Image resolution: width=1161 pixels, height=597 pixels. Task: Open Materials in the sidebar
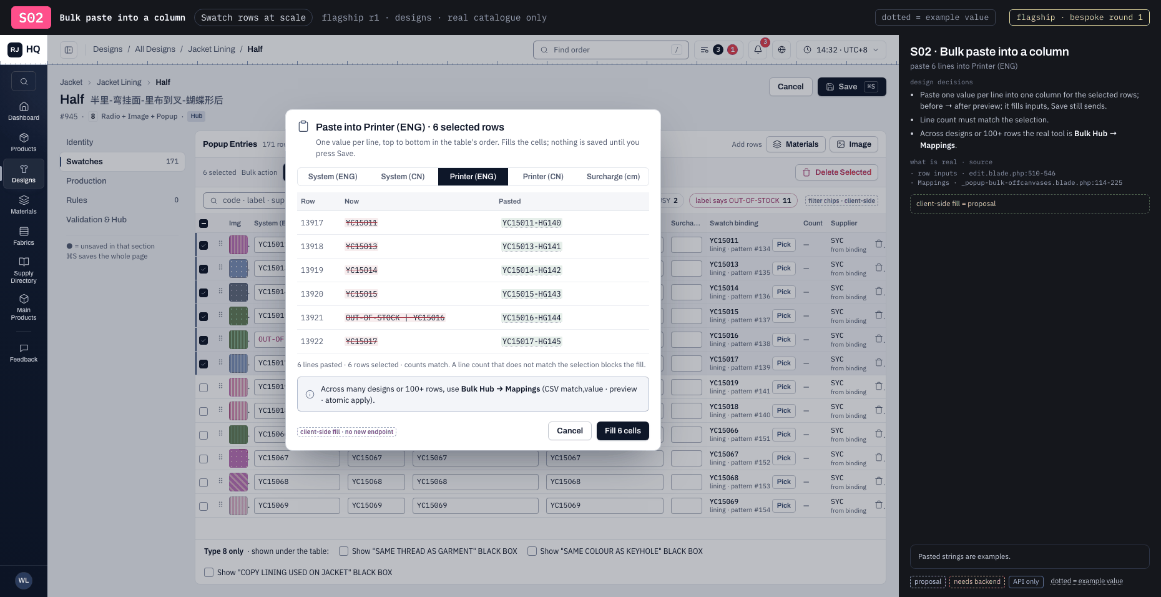click(24, 205)
